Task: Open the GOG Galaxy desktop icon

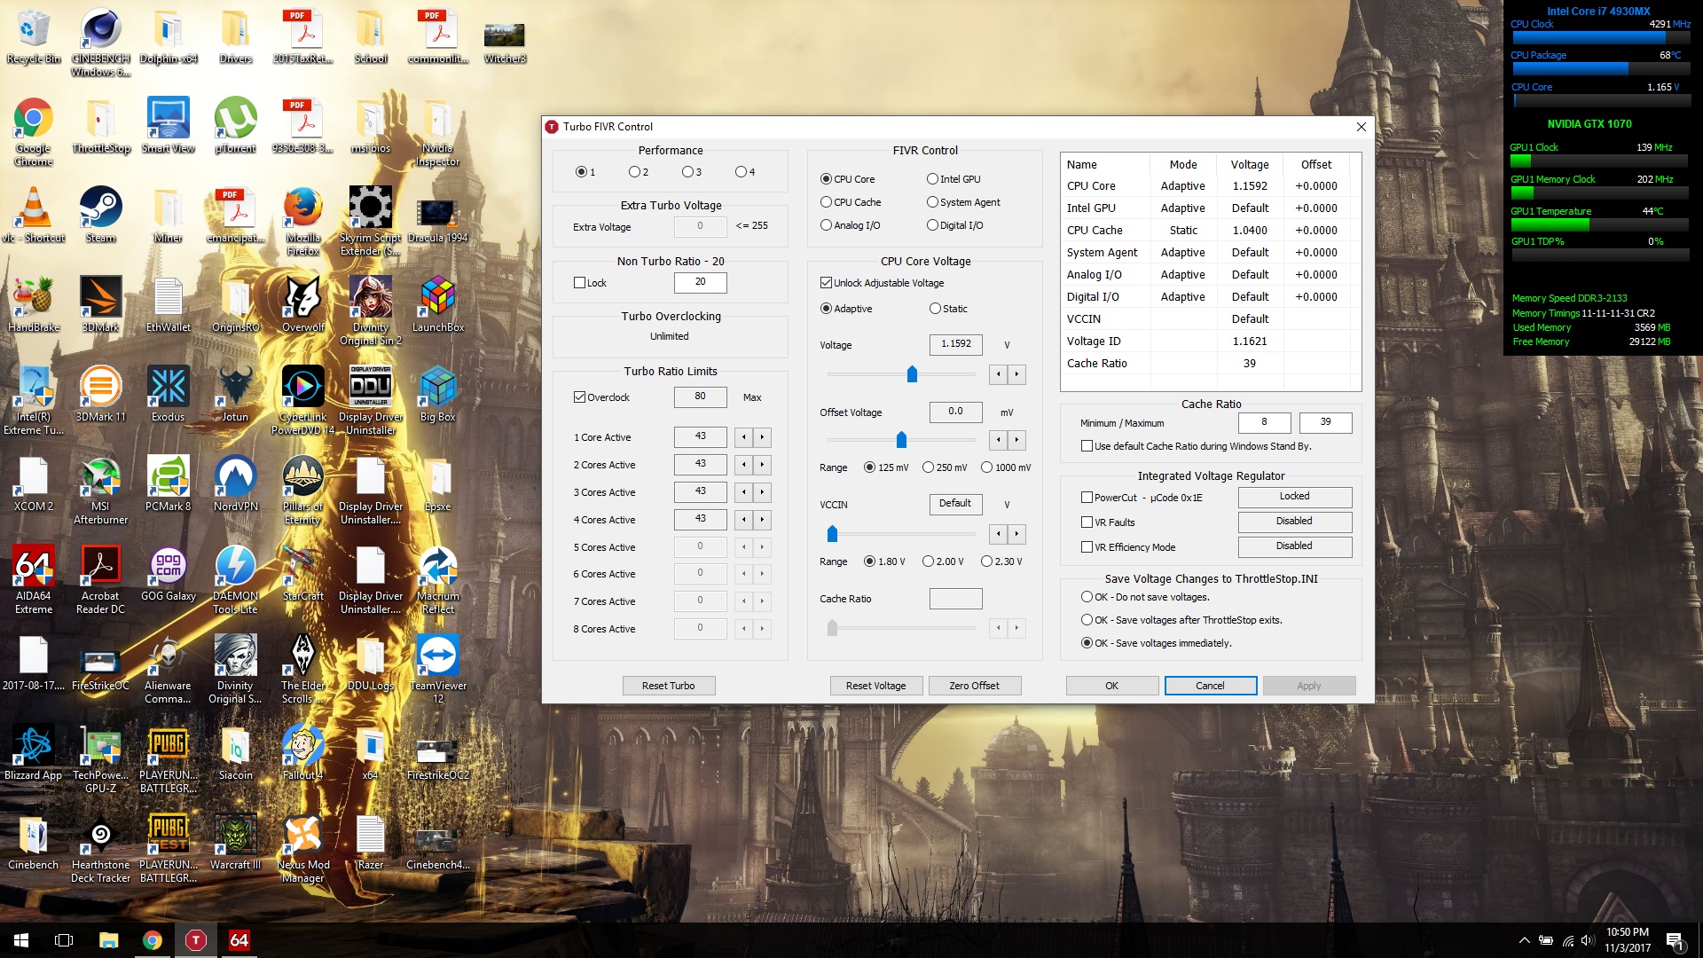Action: 168,573
